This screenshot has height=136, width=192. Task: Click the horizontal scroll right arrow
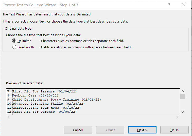click(177, 118)
